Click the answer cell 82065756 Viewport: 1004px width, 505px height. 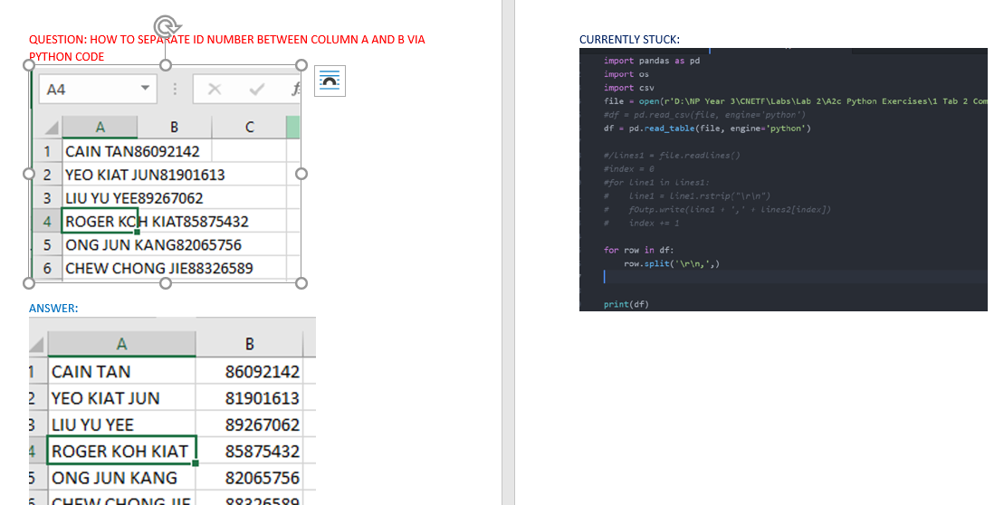[x=249, y=478]
